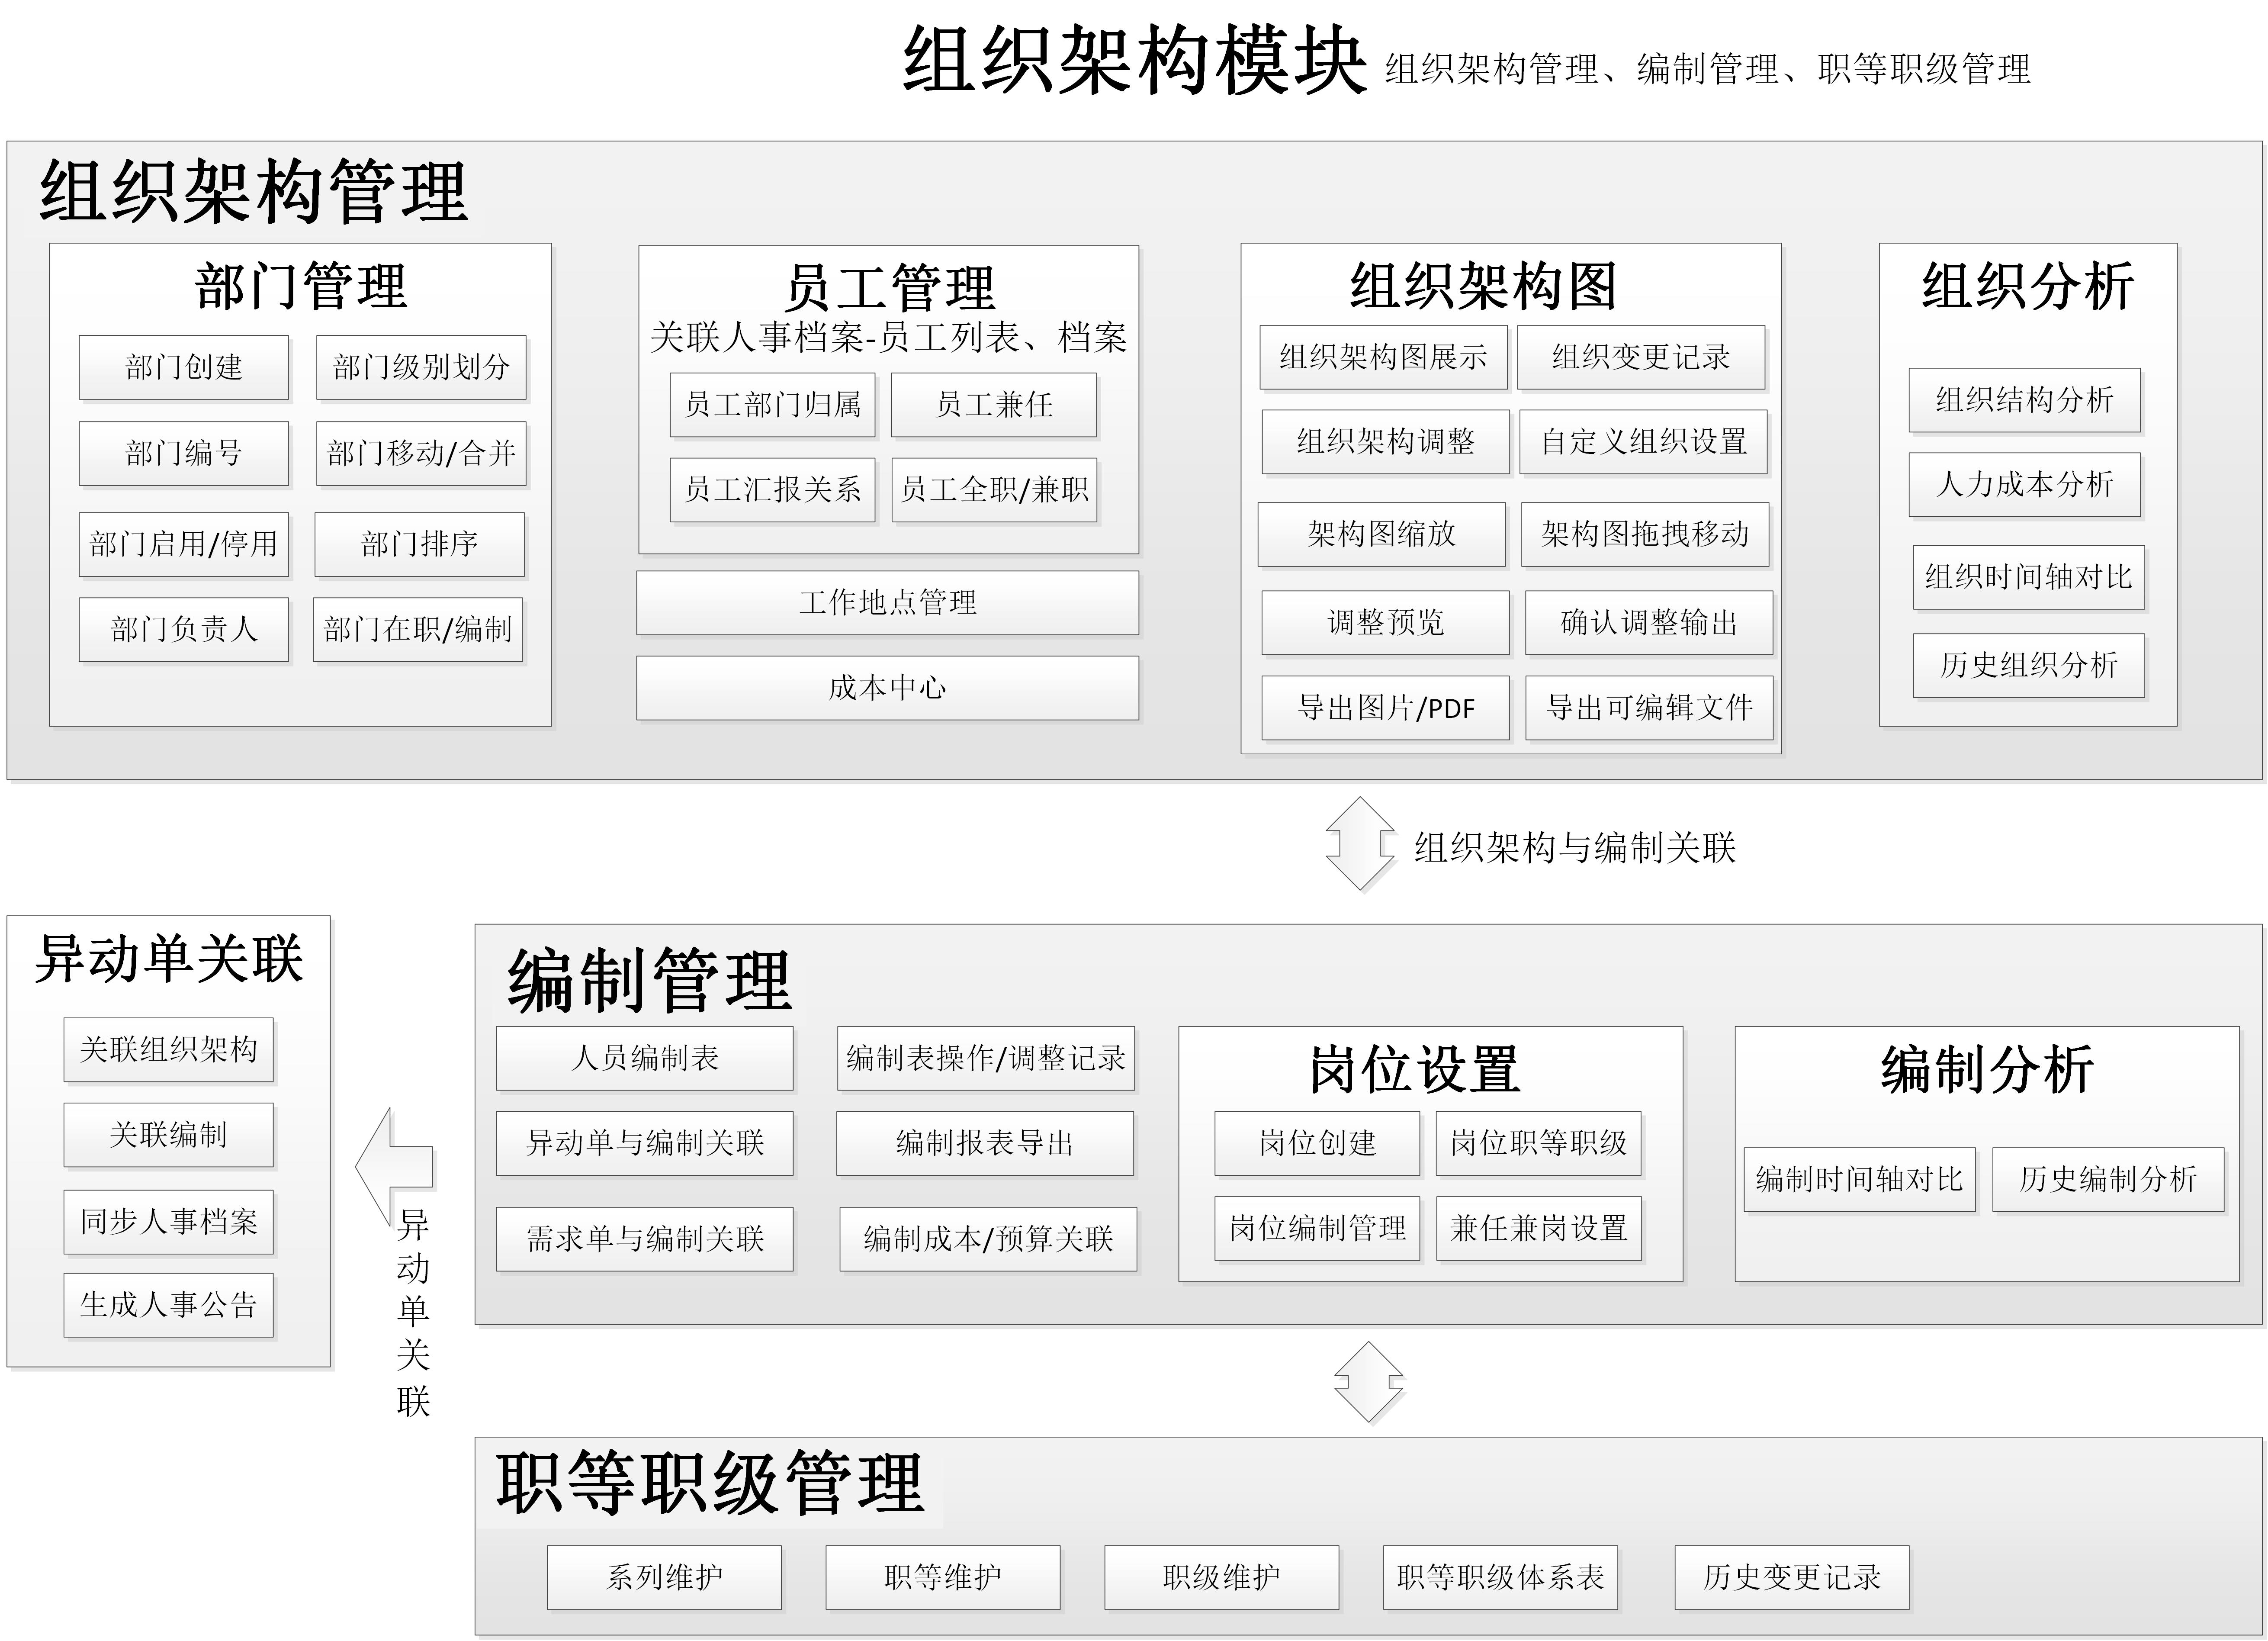Click the 兼任兼岗设置 box
2268x1641 pixels.
coord(1539,1228)
